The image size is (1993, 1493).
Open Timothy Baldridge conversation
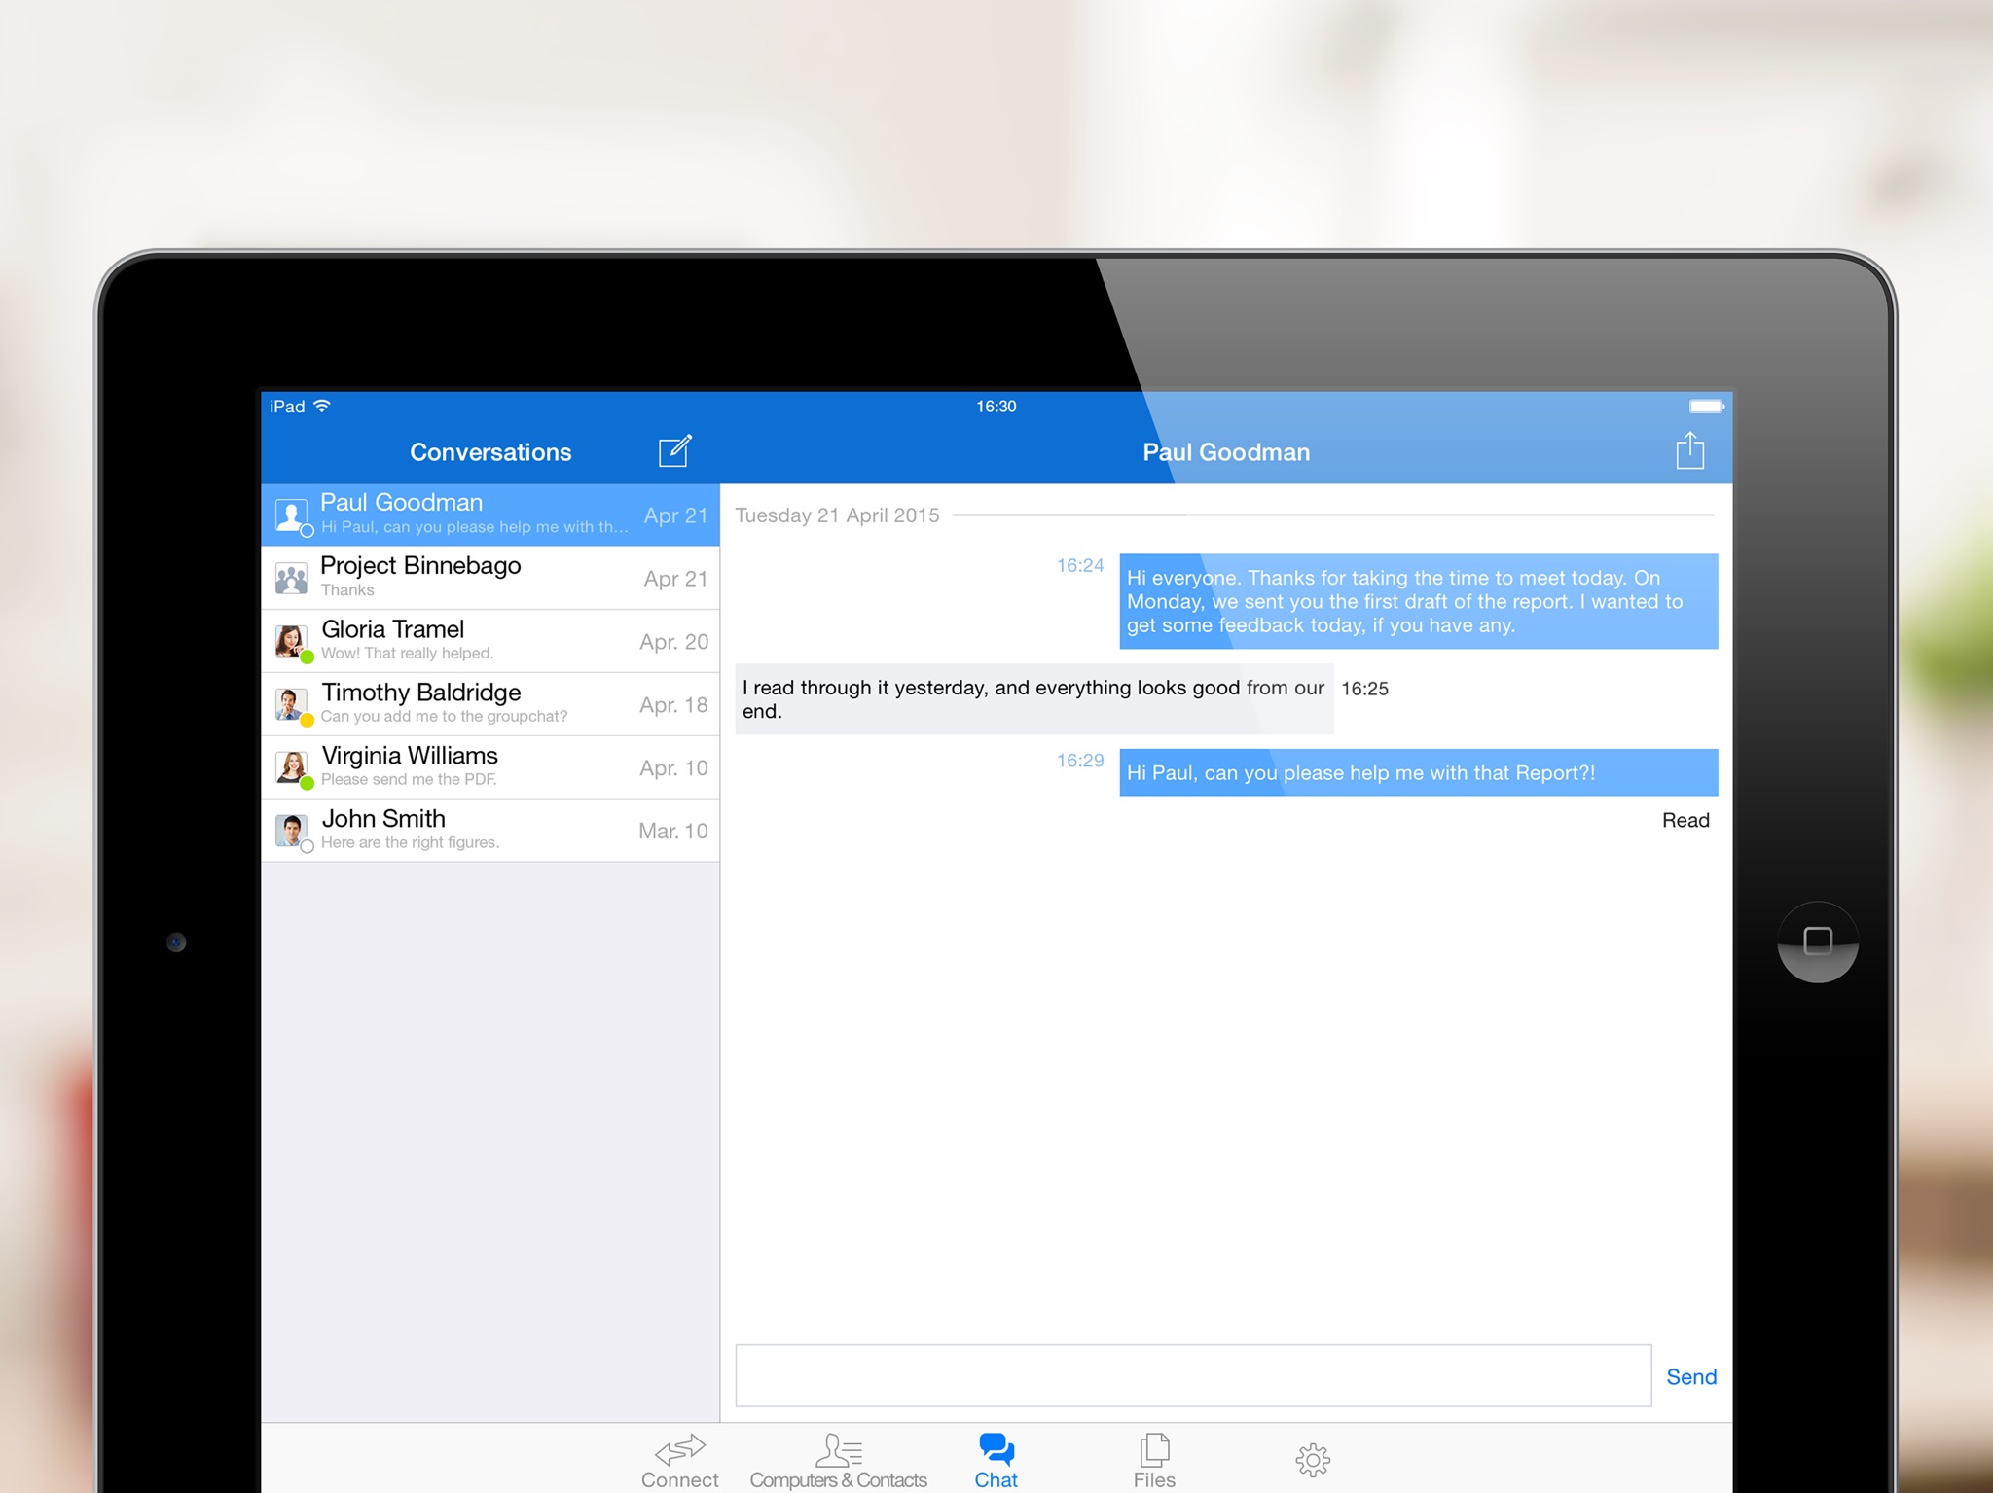tap(490, 704)
